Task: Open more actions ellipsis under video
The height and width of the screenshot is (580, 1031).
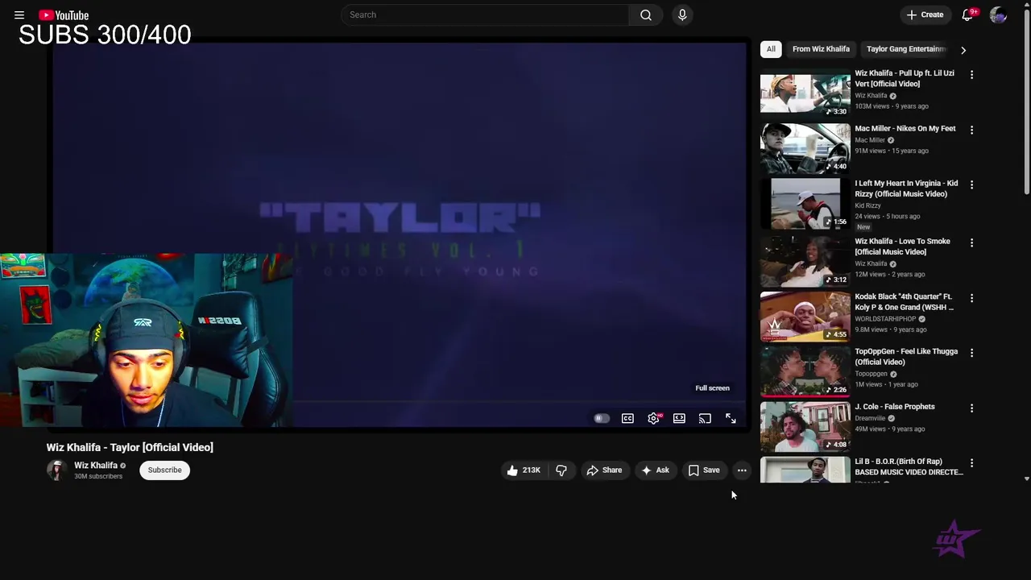Action: tap(742, 470)
